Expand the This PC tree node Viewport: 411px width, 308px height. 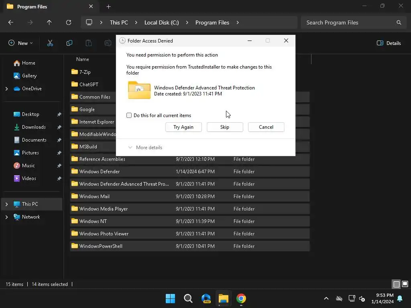[x=6, y=204]
